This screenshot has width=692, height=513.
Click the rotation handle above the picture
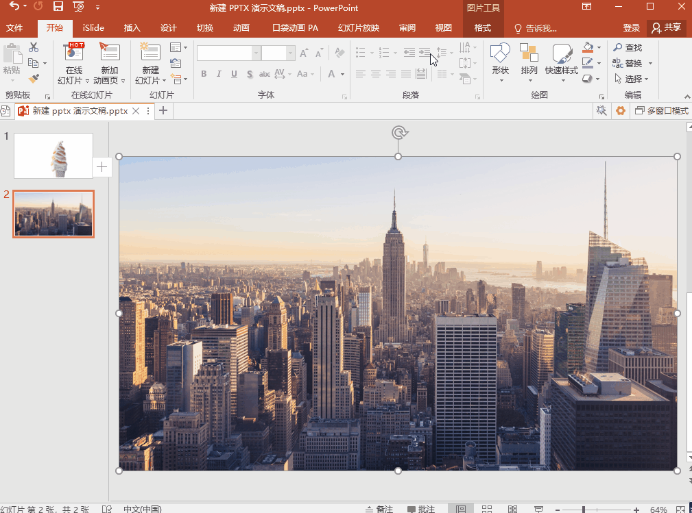[x=398, y=132]
